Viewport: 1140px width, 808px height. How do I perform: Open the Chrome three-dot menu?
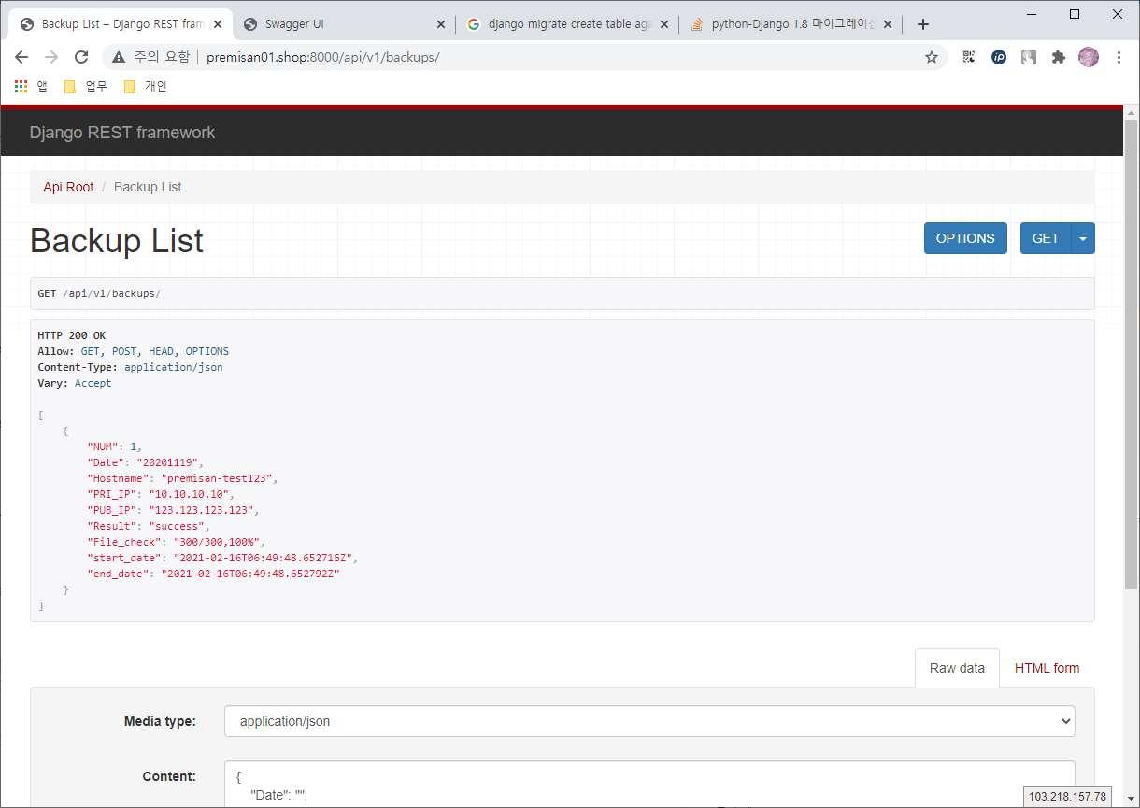coord(1119,57)
